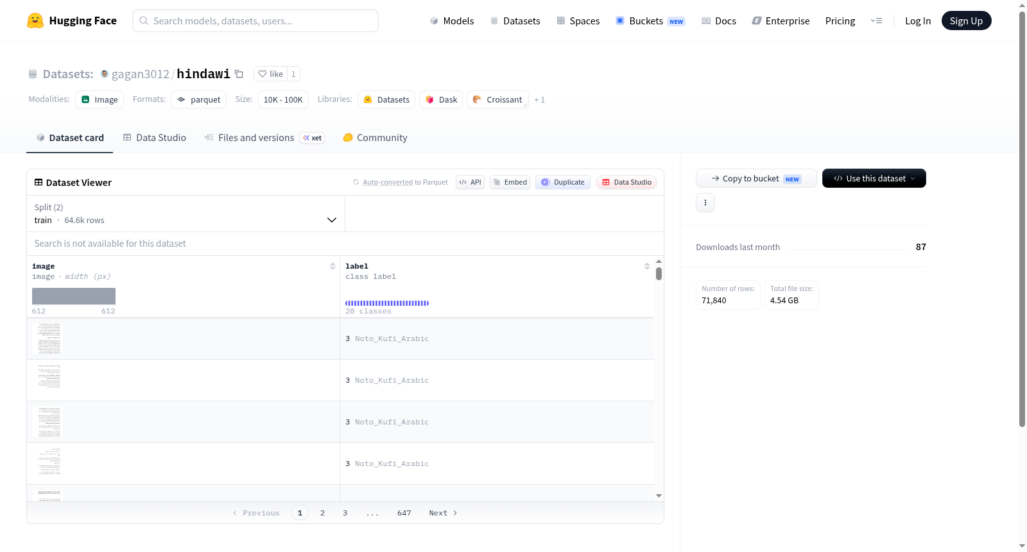Click Log In
Viewport: 1027px width, 552px height.
pyautogui.click(x=917, y=21)
